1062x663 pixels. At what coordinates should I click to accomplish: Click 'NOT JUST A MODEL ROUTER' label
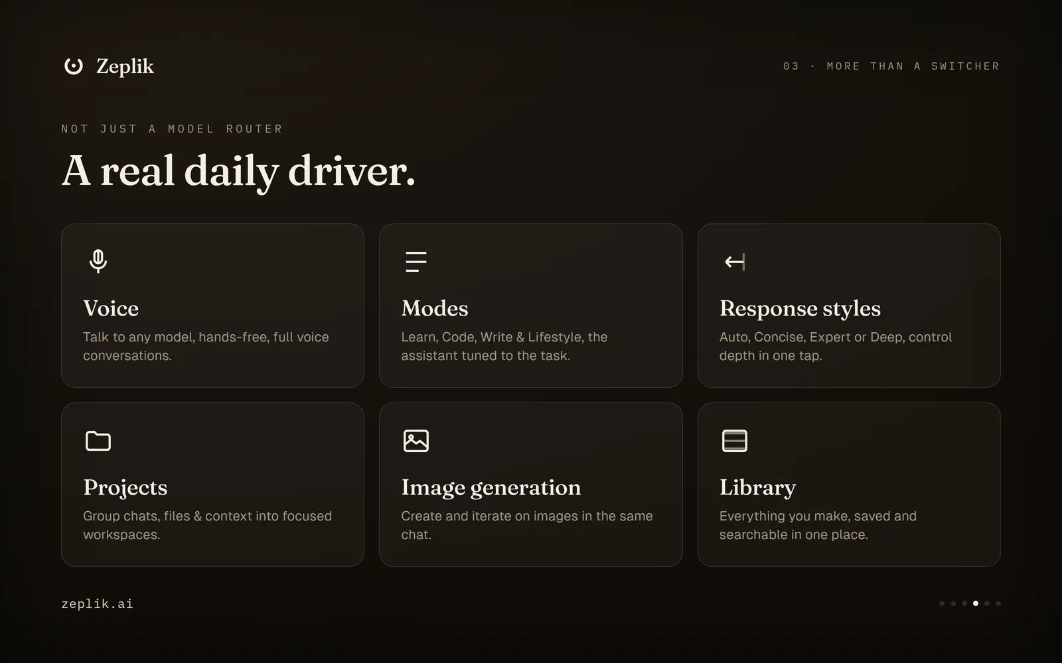tap(172, 129)
